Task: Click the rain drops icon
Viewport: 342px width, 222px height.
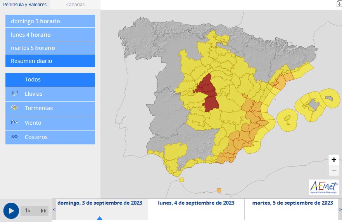Action: [x=14, y=93]
